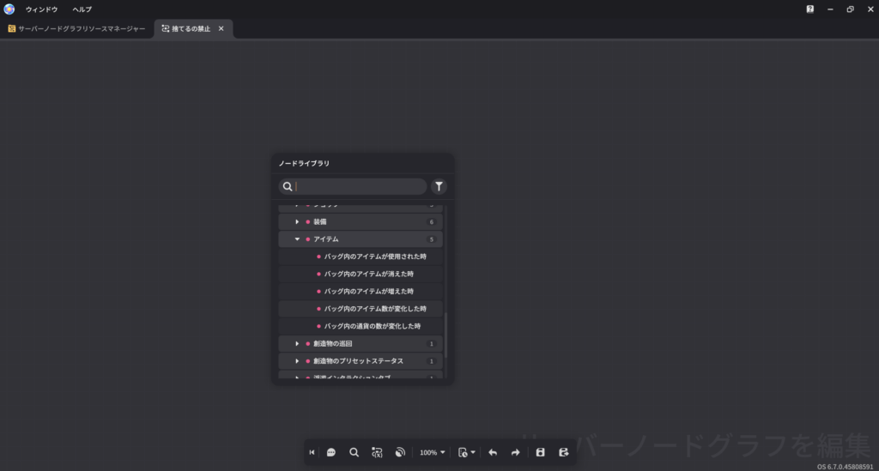Click the help question mark icon in title bar
The width and height of the screenshot is (879, 471).
tap(810, 9)
